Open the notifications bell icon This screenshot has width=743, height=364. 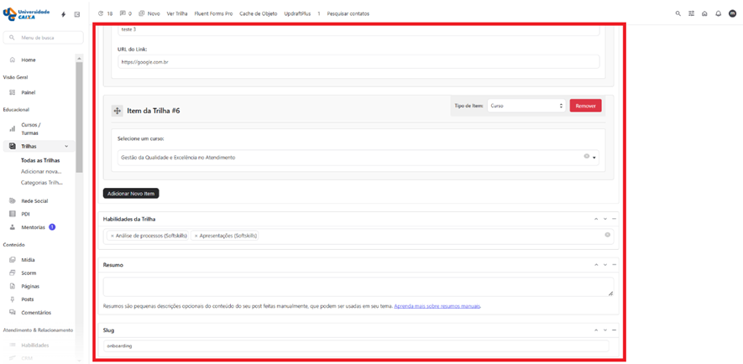(x=718, y=13)
